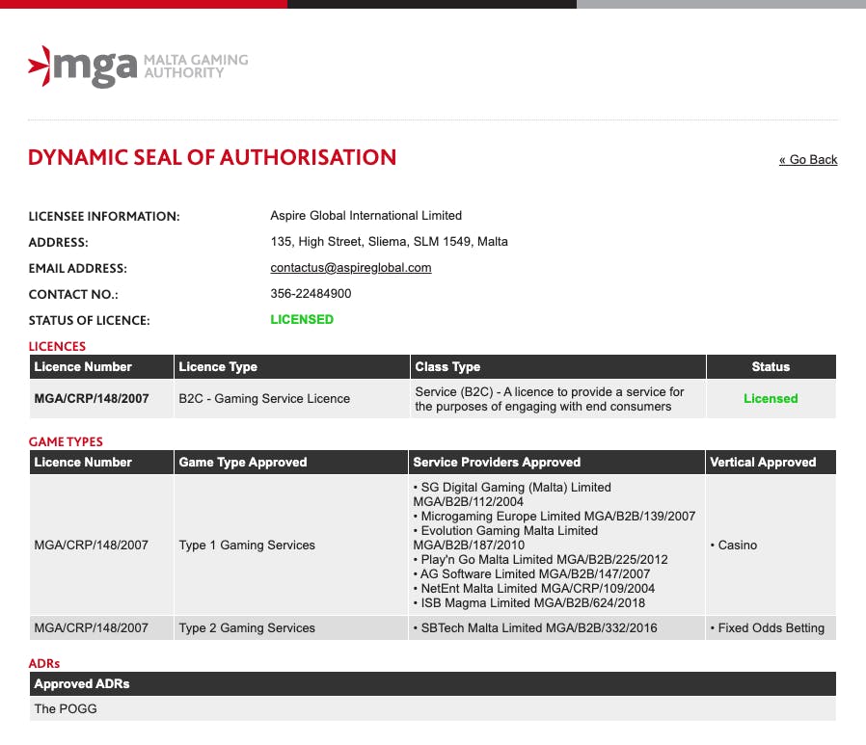Select the address 135, High Street, Sliema
866x745 pixels.
pos(389,242)
